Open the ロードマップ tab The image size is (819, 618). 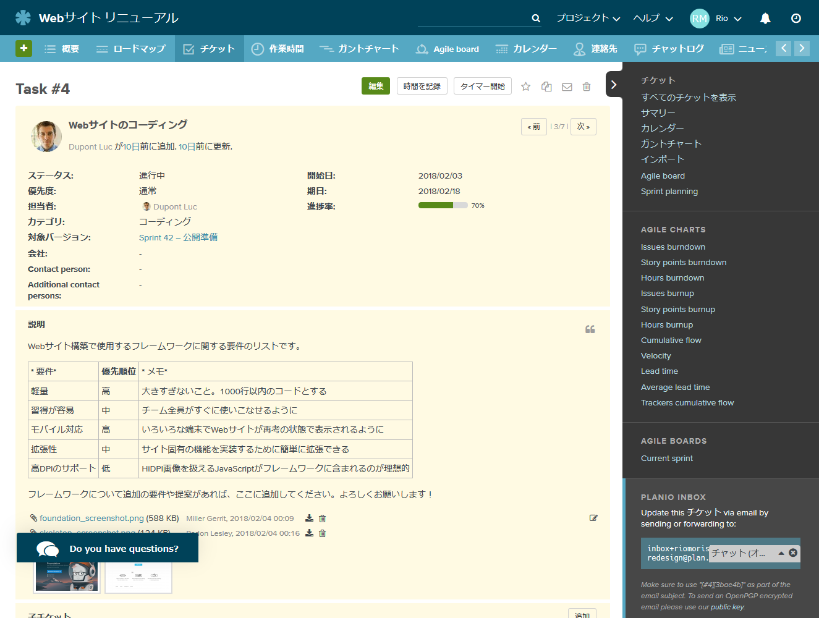tap(131, 49)
